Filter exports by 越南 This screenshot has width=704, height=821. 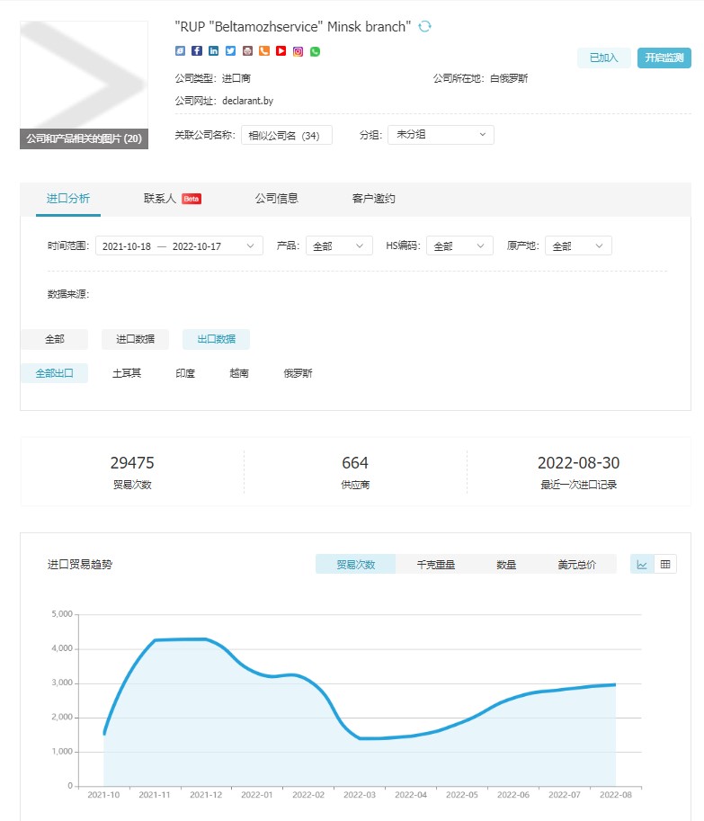coord(239,373)
